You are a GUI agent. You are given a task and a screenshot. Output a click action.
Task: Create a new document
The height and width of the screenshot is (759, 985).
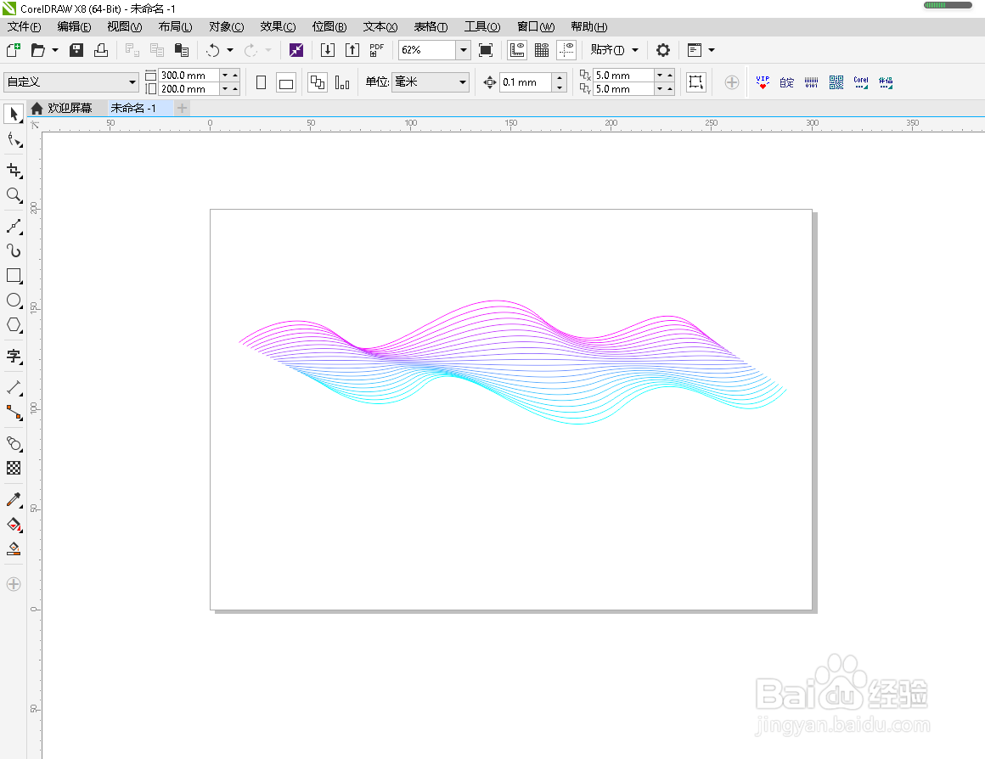pos(13,50)
